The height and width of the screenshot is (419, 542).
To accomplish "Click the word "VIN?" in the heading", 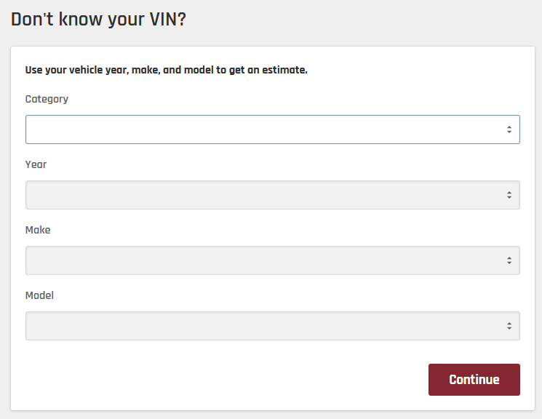I will 167,20.
